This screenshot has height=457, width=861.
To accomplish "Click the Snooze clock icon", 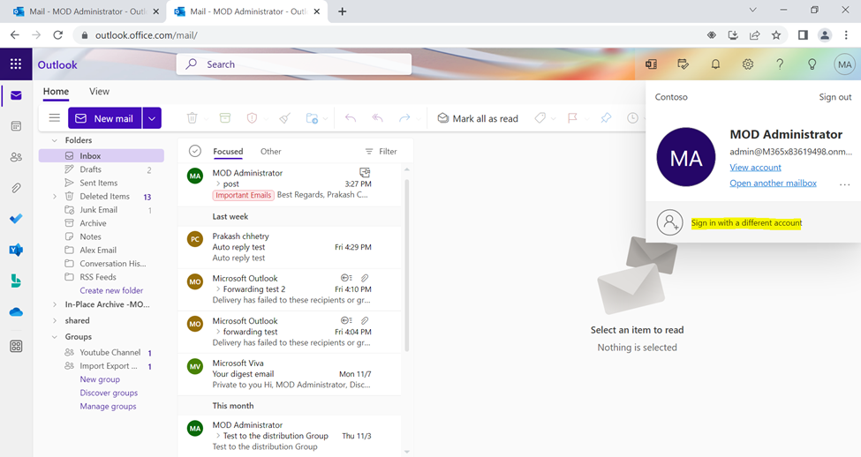I will click(x=632, y=118).
